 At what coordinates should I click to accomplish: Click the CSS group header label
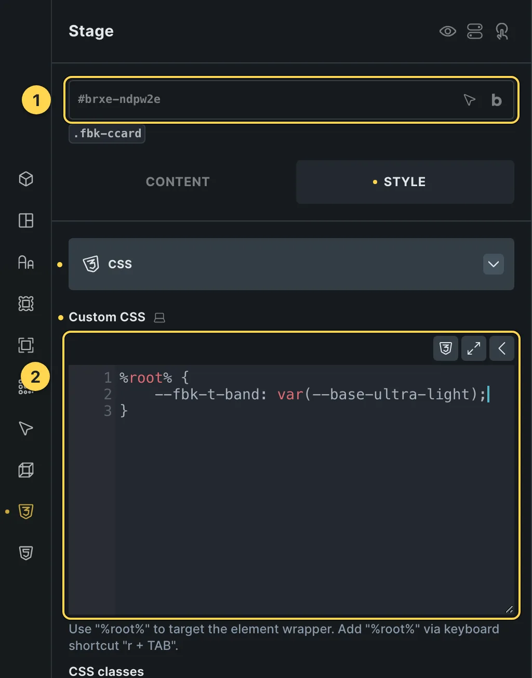pyautogui.click(x=120, y=264)
